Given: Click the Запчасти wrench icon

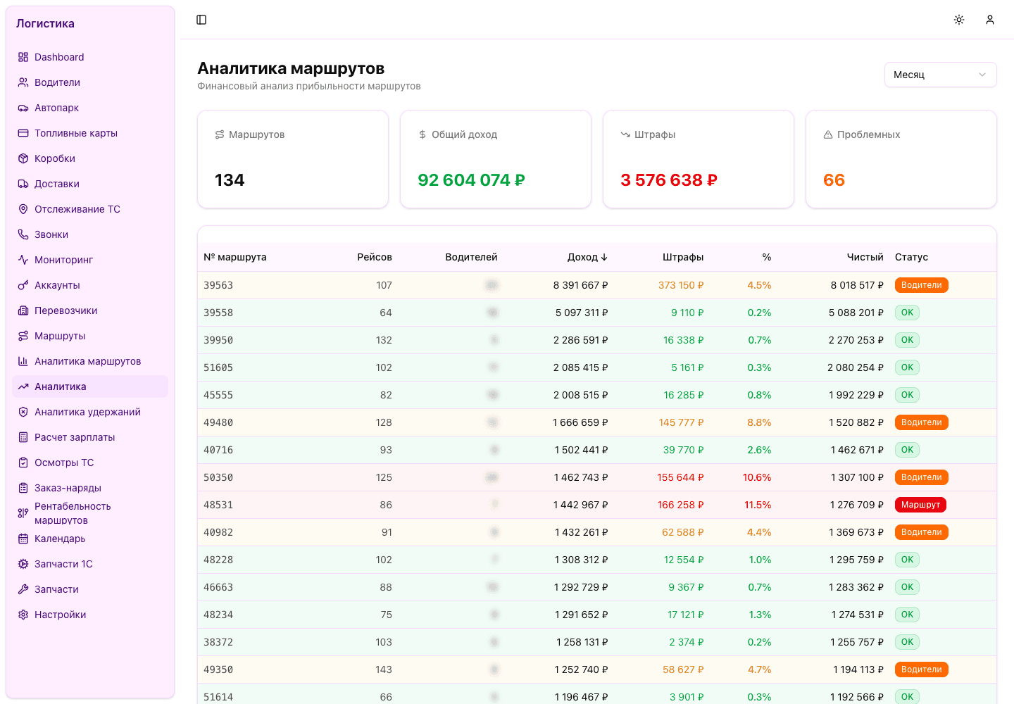Looking at the screenshot, I should tap(23, 589).
